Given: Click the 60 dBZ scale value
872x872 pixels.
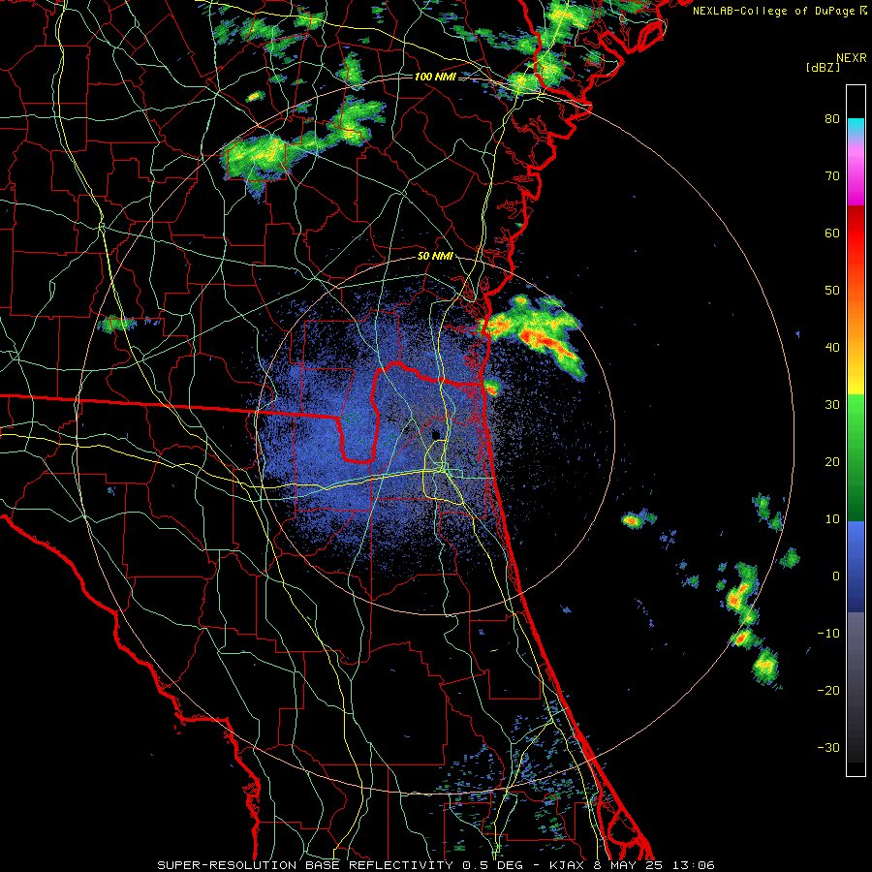Looking at the screenshot, I should coord(832,234).
